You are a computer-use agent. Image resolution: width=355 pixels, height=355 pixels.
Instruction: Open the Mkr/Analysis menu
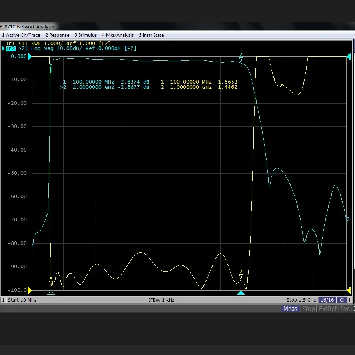(x=118, y=35)
